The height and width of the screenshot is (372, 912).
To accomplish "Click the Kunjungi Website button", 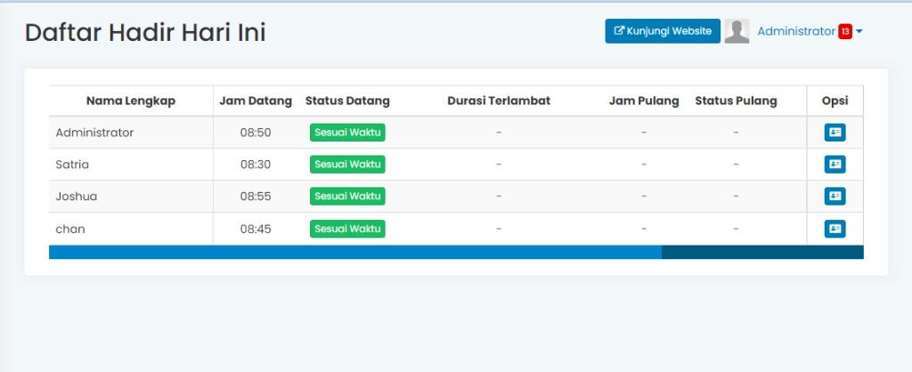I will 663,31.
